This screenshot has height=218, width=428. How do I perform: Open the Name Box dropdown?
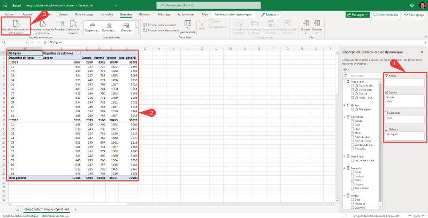pos(26,42)
